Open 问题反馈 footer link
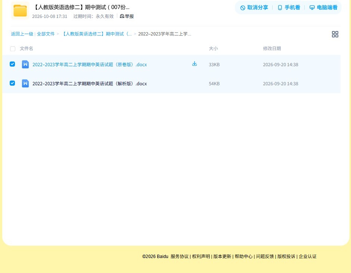351x273 pixels. tap(265, 257)
